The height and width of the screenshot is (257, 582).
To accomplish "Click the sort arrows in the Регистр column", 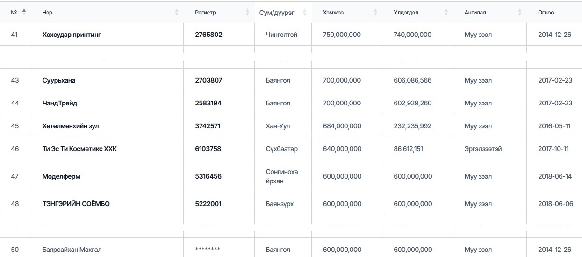I will (x=248, y=13).
